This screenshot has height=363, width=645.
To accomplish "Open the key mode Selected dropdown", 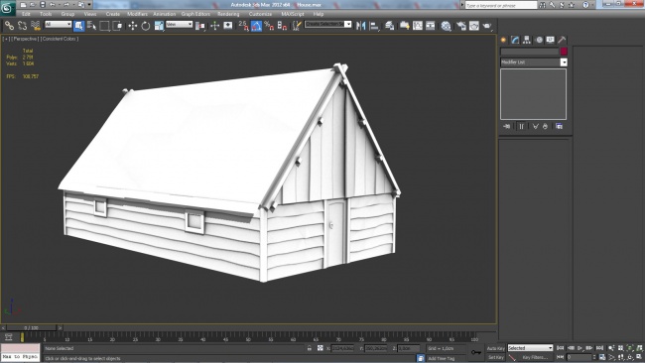I will point(530,348).
